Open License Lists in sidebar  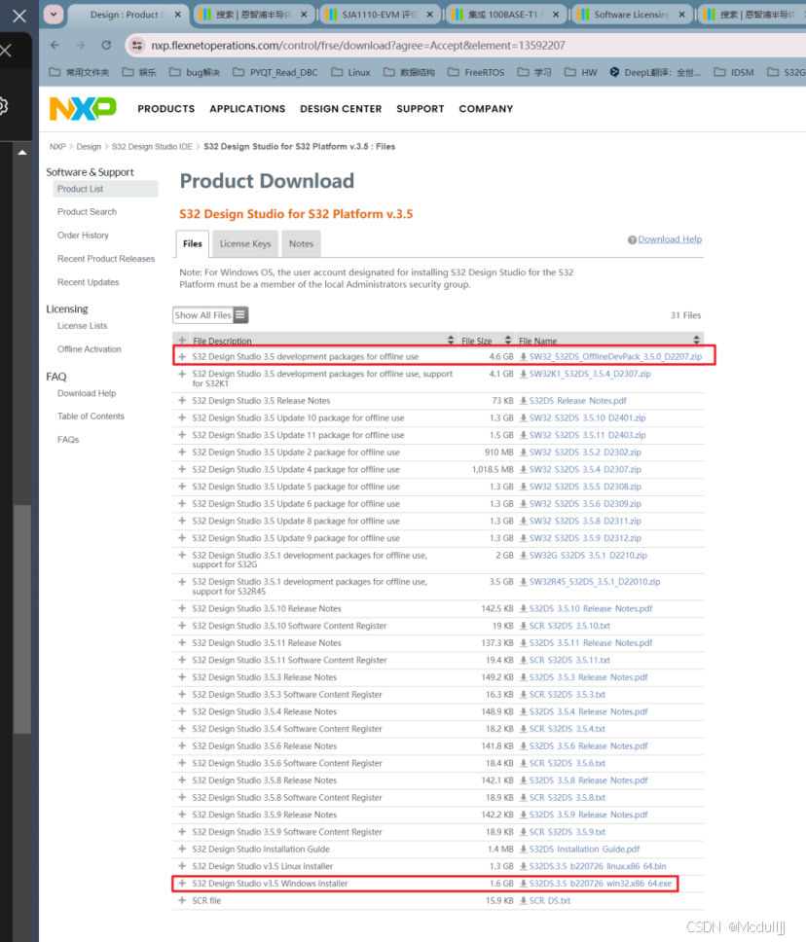(83, 326)
